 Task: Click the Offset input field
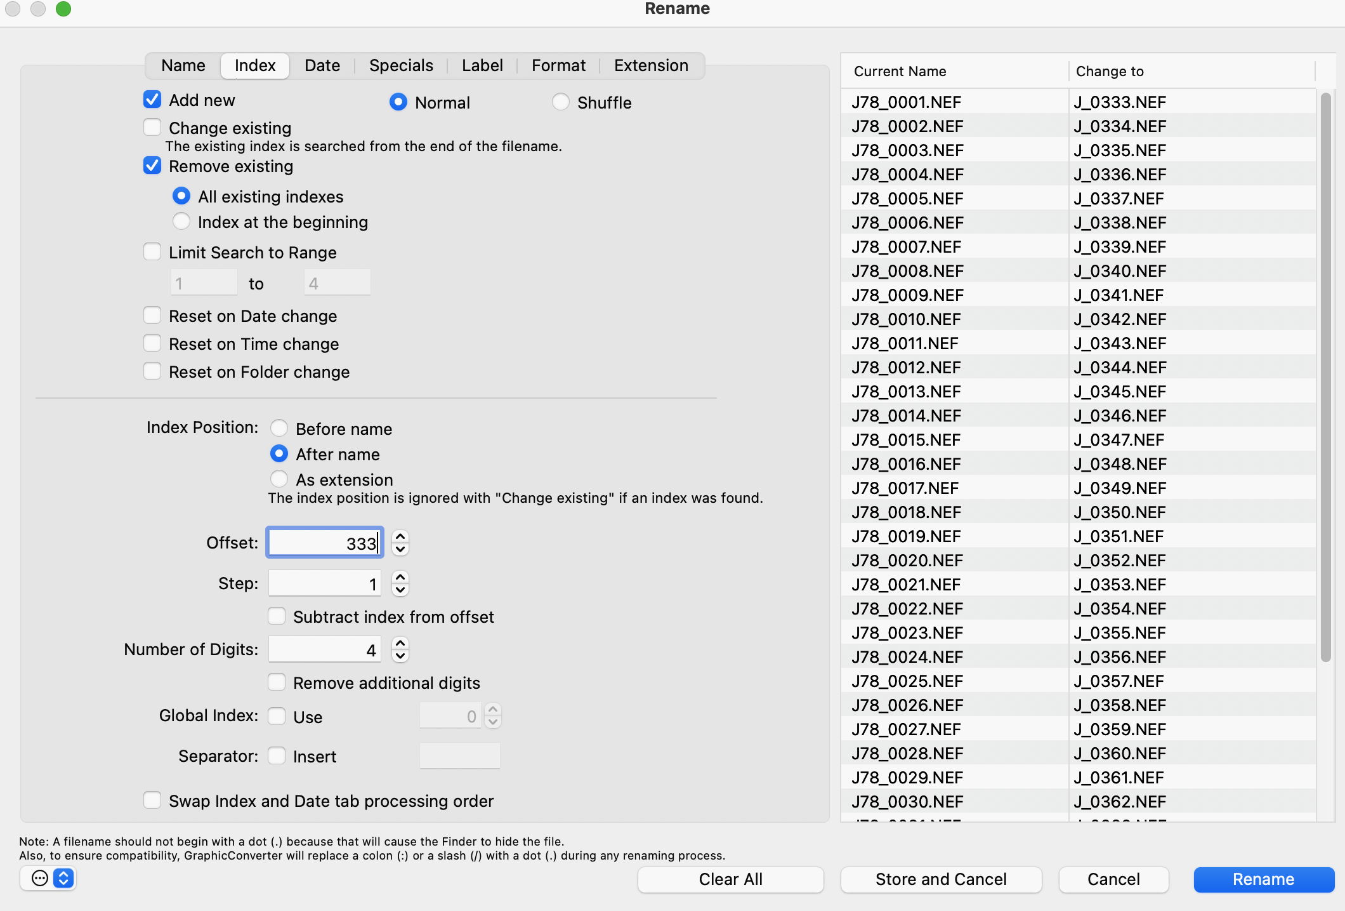(323, 542)
